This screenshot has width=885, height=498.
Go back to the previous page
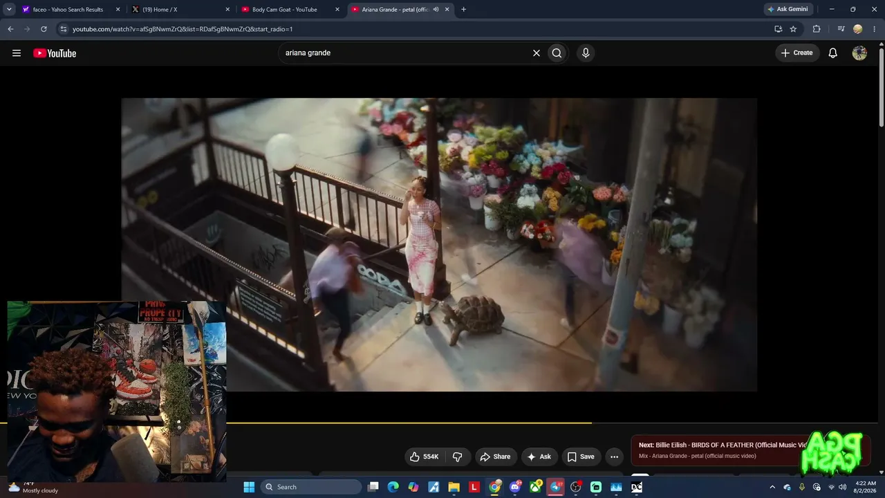[x=10, y=29]
